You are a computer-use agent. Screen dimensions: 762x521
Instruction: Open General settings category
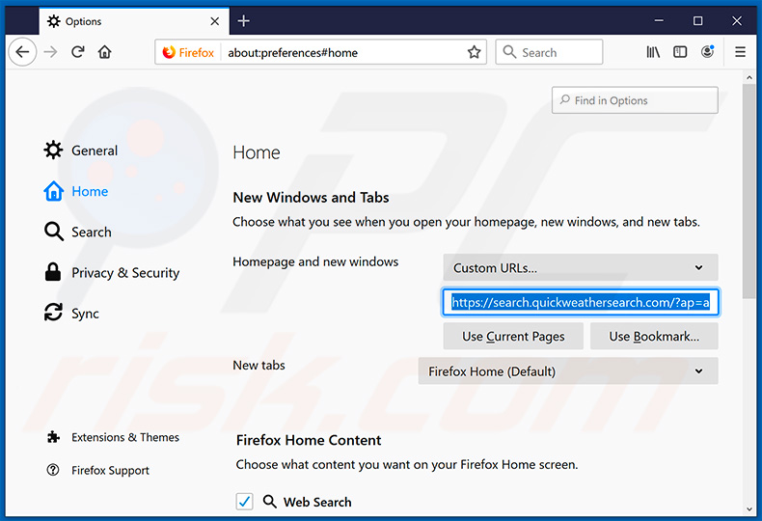pos(81,151)
